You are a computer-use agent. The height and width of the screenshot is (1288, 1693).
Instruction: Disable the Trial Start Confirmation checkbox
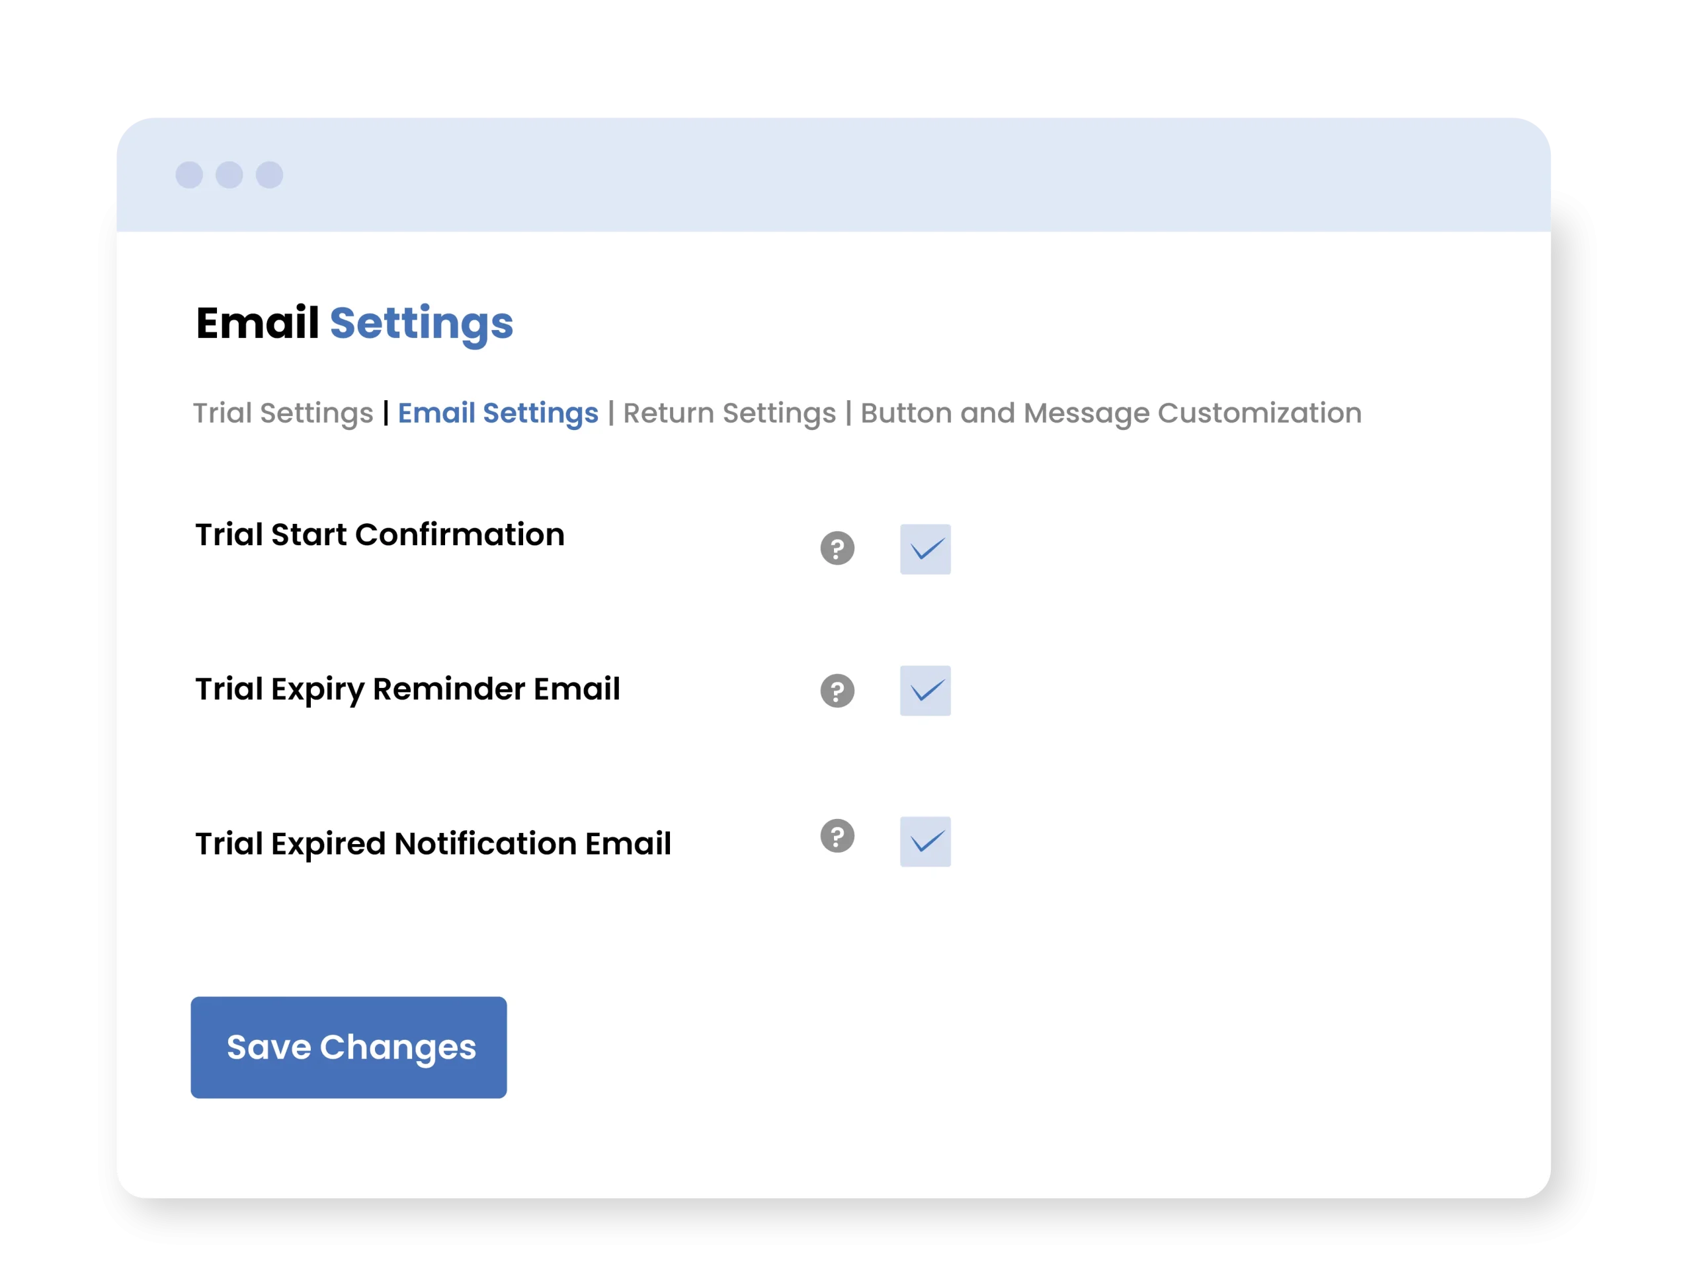point(925,549)
